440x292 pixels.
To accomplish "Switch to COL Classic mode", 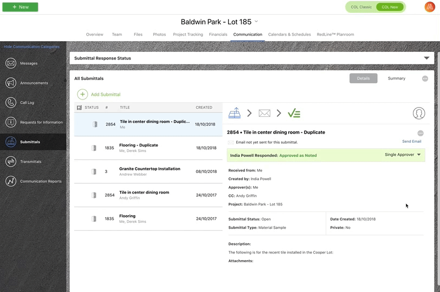I will click(x=361, y=7).
